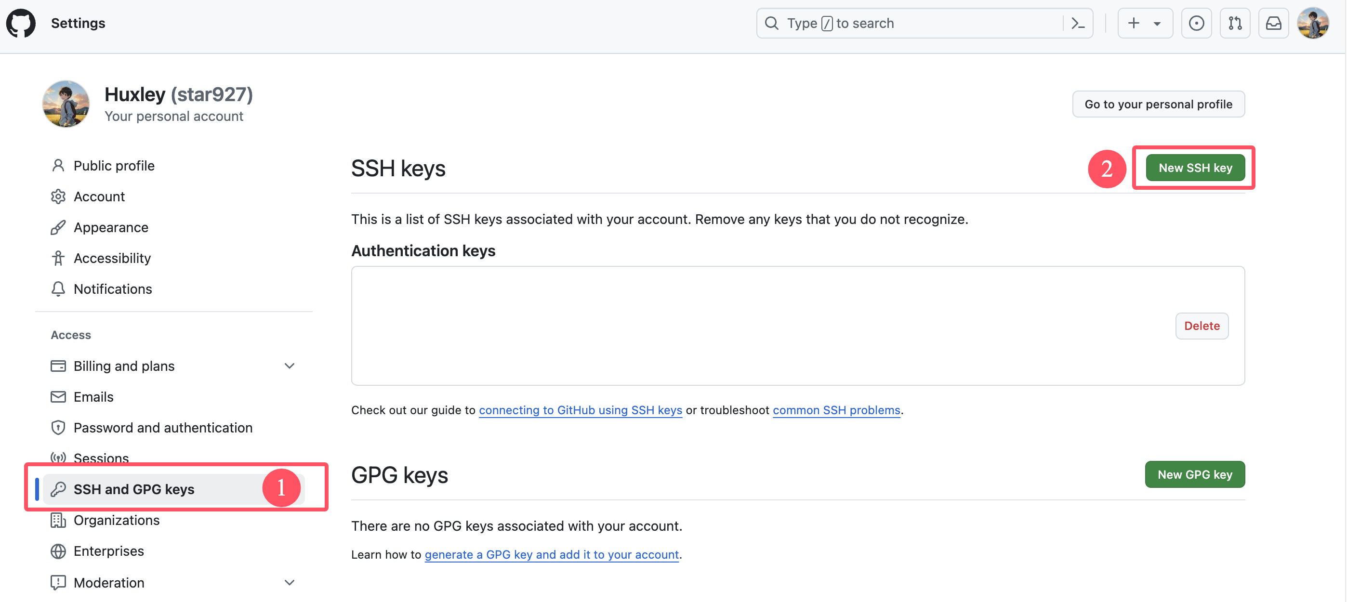
Task: Open the Notifications inbox icon
Action: (1273, 23)
